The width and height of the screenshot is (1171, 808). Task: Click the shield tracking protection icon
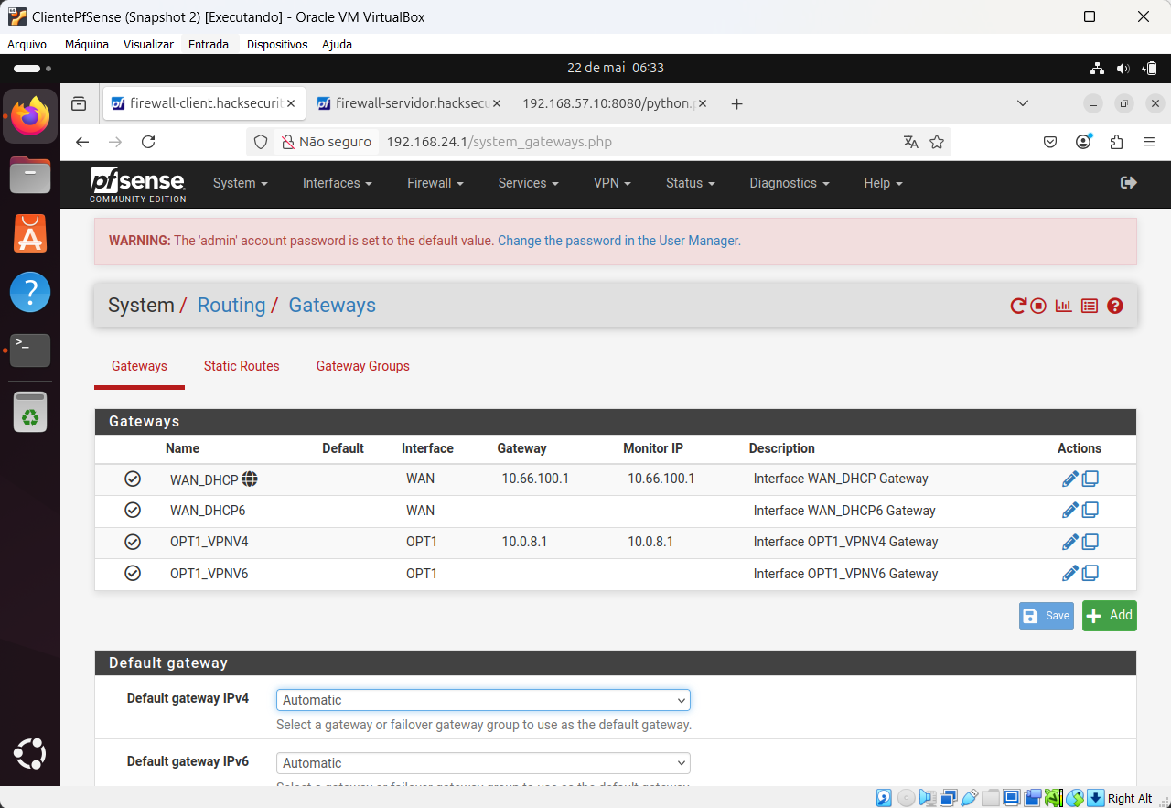pyautogui.click(x=261, y=142)
